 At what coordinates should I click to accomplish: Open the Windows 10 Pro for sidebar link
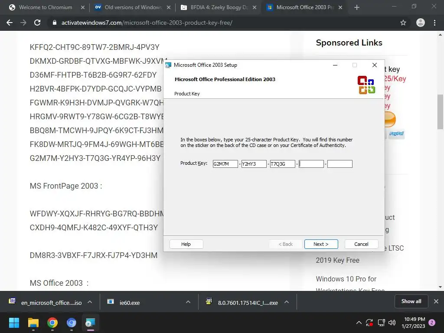click(346, 279)
